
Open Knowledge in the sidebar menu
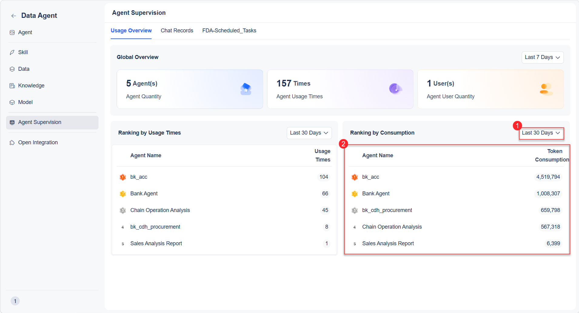point(52,86)
